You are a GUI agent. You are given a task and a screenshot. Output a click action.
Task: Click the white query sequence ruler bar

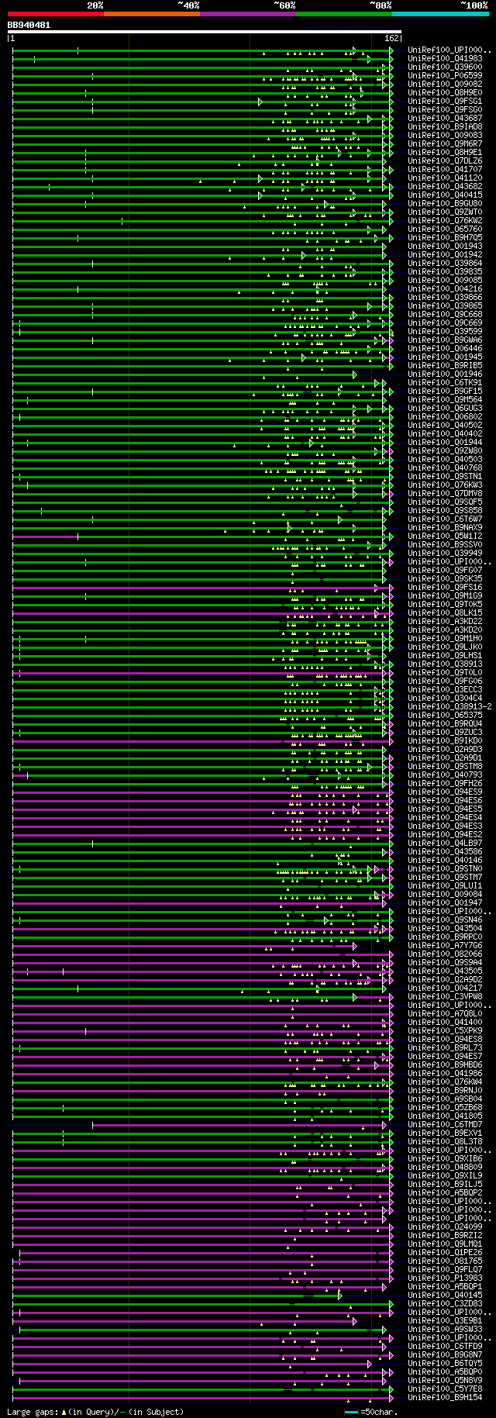[x=205, y=33]
